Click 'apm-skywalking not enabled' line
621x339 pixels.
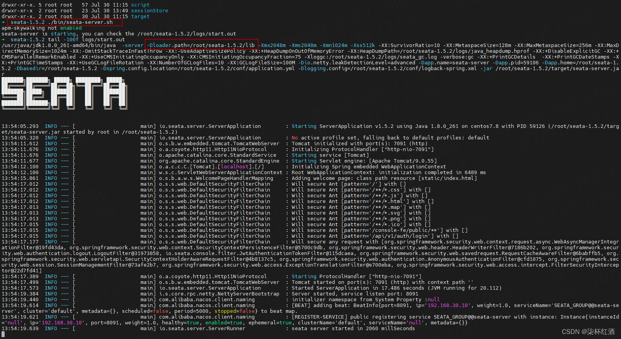(x=42, y=28)
